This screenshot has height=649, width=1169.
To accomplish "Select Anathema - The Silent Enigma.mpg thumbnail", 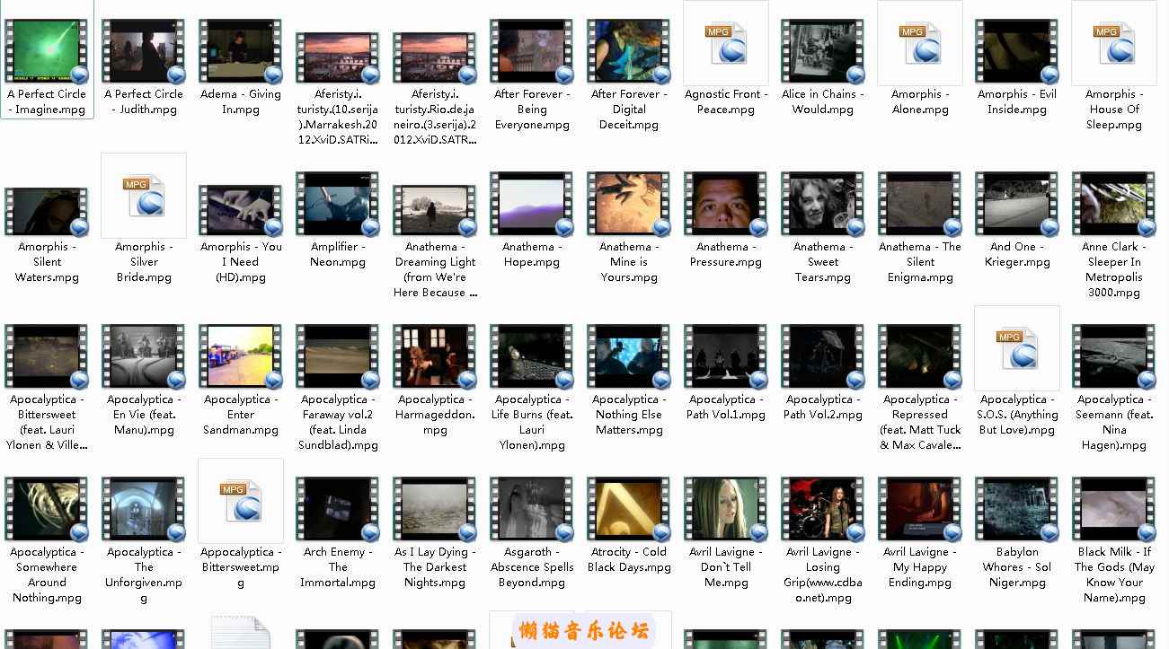I will (920, 205).
